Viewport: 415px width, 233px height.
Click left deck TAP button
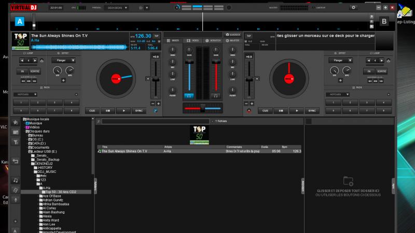point(157,36)
